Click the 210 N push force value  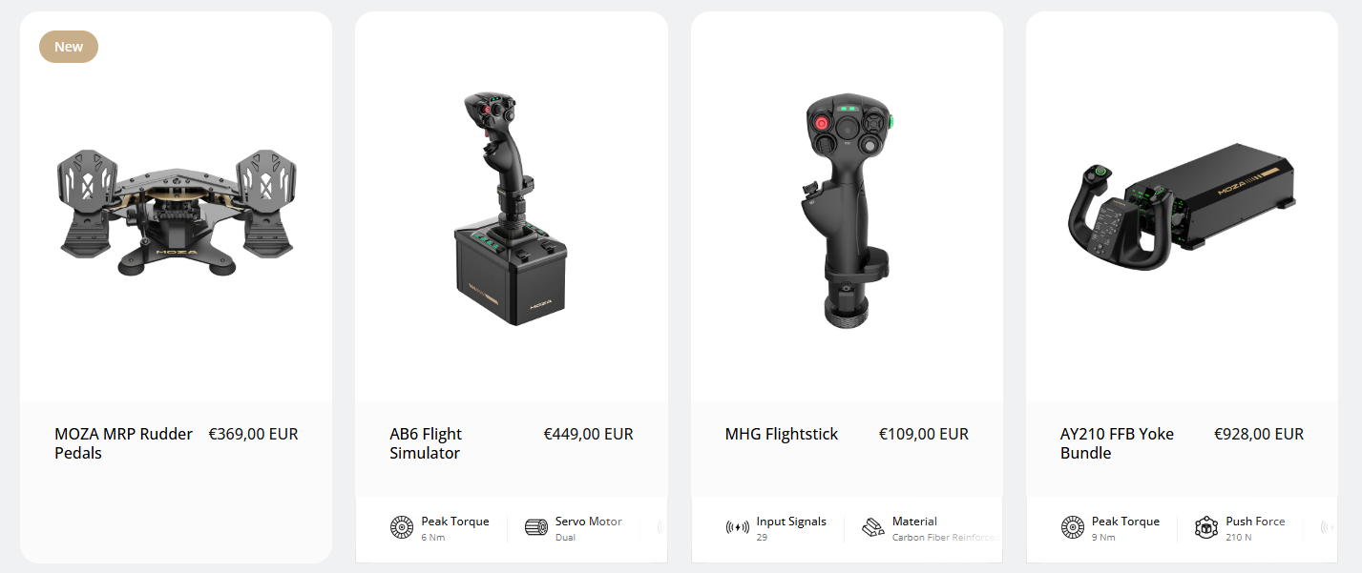1239,538
